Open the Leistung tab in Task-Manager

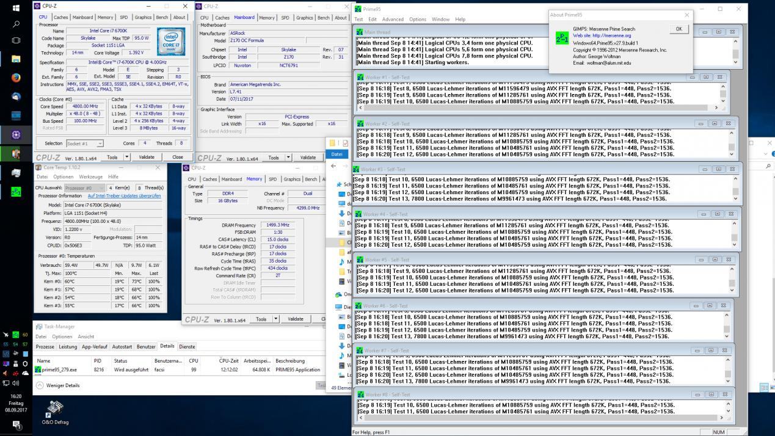[x=68, y=347]
